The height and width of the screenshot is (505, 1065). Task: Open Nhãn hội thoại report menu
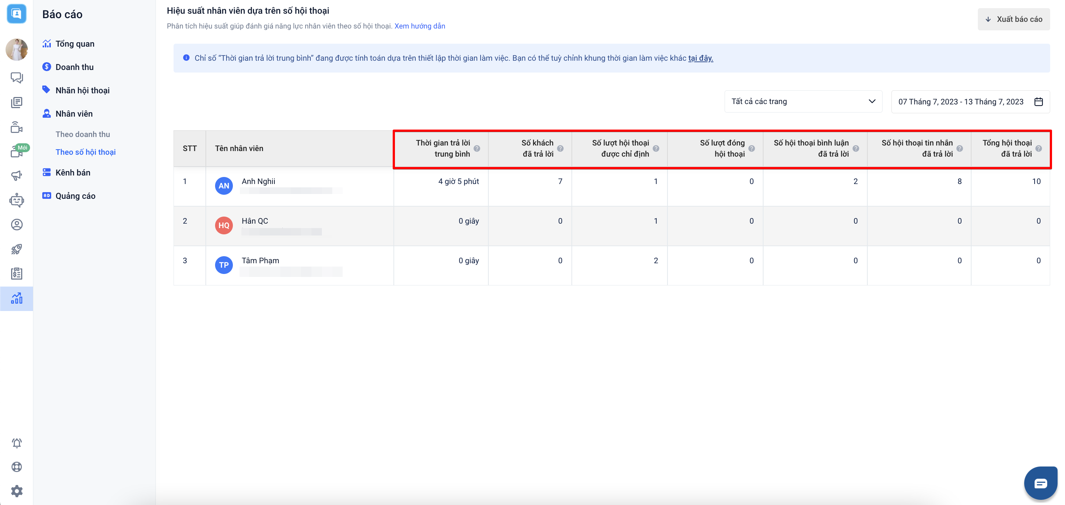tap(82, 90)
